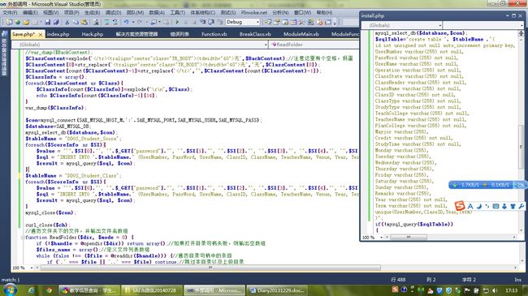Open the 调试(D) menu
528x296 pixels.
pos(113,12)
